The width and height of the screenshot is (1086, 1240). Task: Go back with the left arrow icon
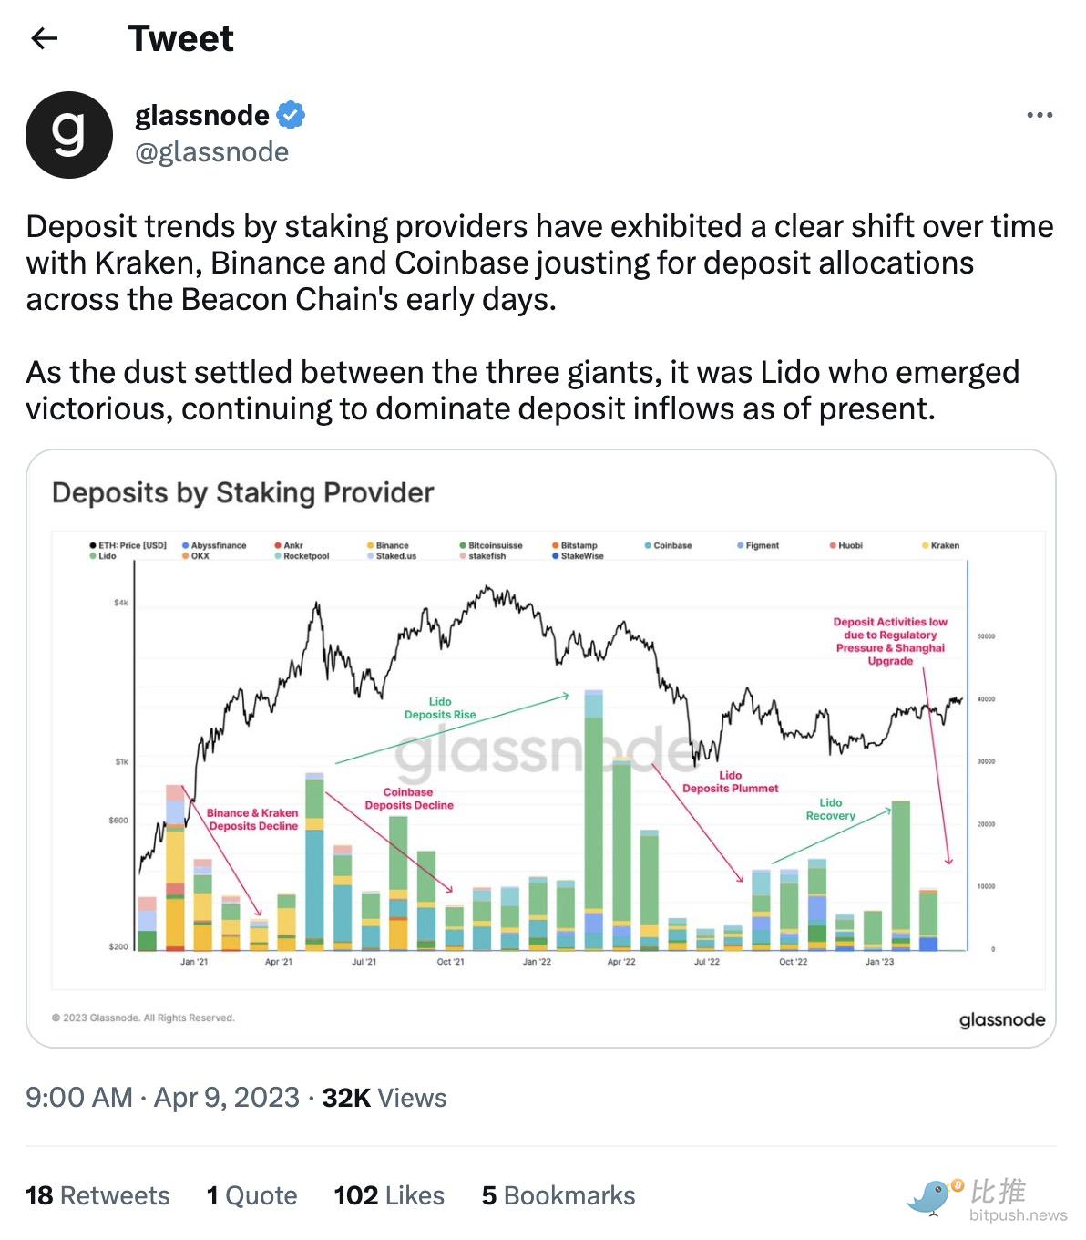coord(44,38)
